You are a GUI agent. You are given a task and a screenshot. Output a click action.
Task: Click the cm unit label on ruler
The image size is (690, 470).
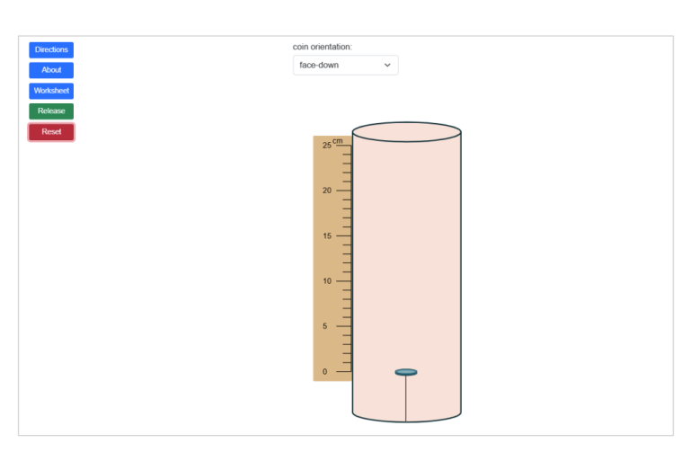pyautogui.click(x=338, y=140)
